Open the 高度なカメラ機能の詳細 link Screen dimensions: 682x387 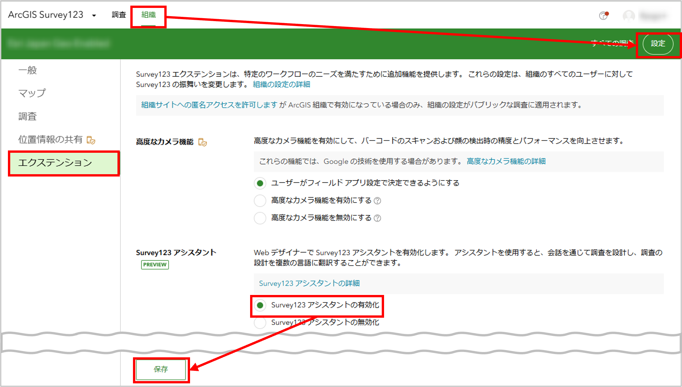tap(506, 161)
